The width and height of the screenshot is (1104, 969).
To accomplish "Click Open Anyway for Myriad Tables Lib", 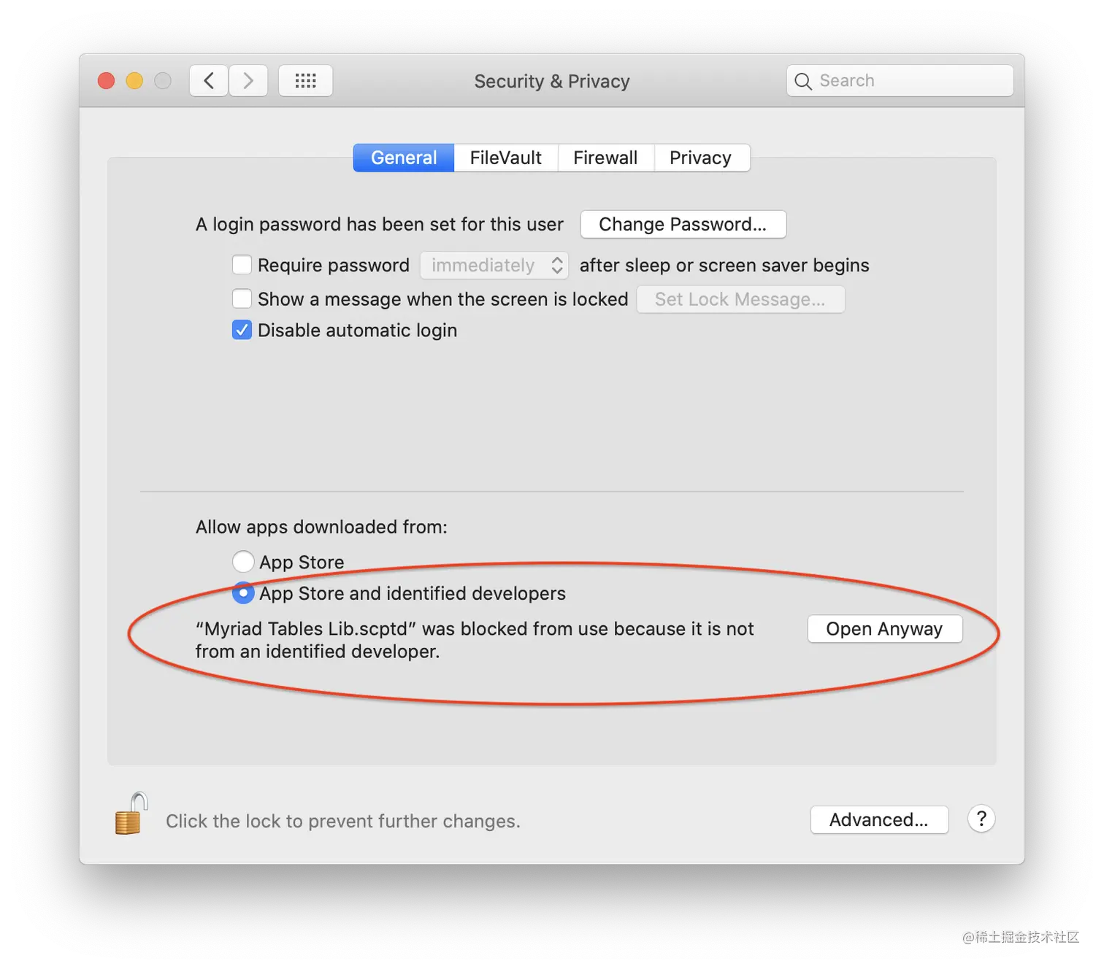I will 885,629.
